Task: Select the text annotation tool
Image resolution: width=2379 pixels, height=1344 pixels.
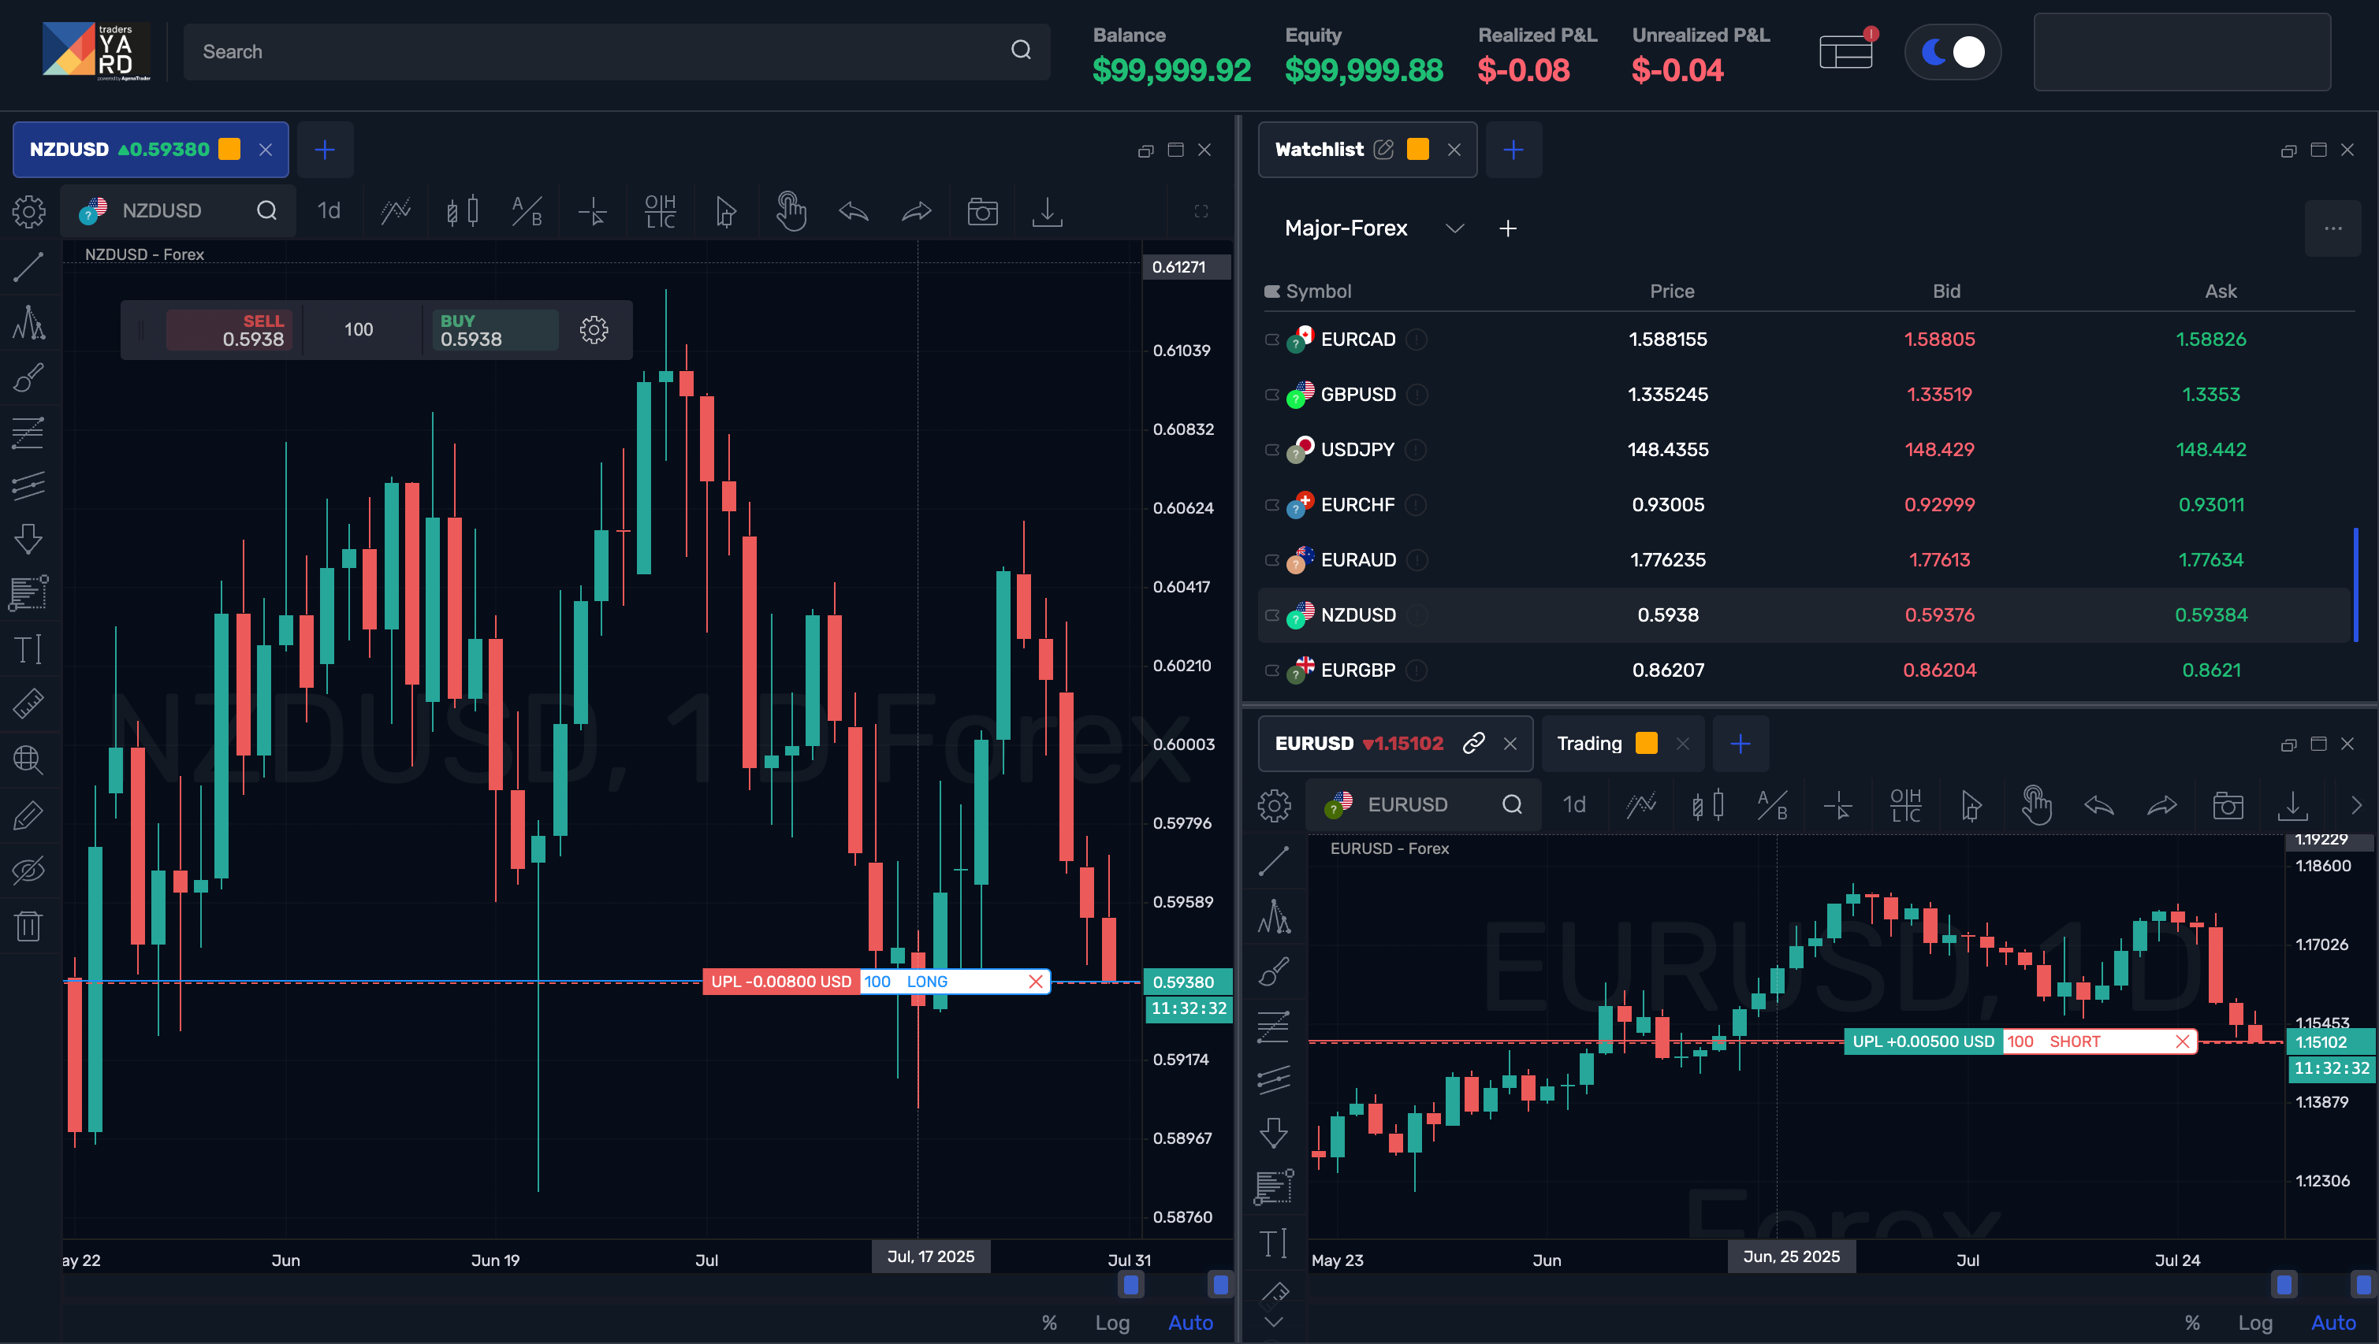Action: (28, 649)
